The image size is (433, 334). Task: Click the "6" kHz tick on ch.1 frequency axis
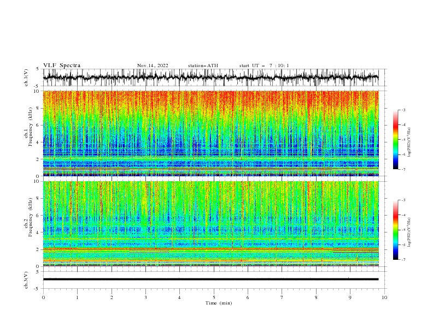pyautogui.click(x=38, y=125)
